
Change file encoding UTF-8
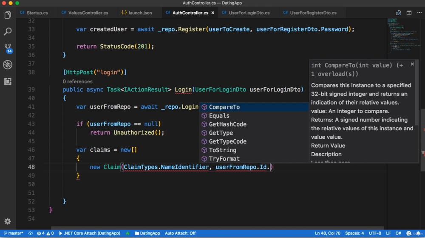375,233
